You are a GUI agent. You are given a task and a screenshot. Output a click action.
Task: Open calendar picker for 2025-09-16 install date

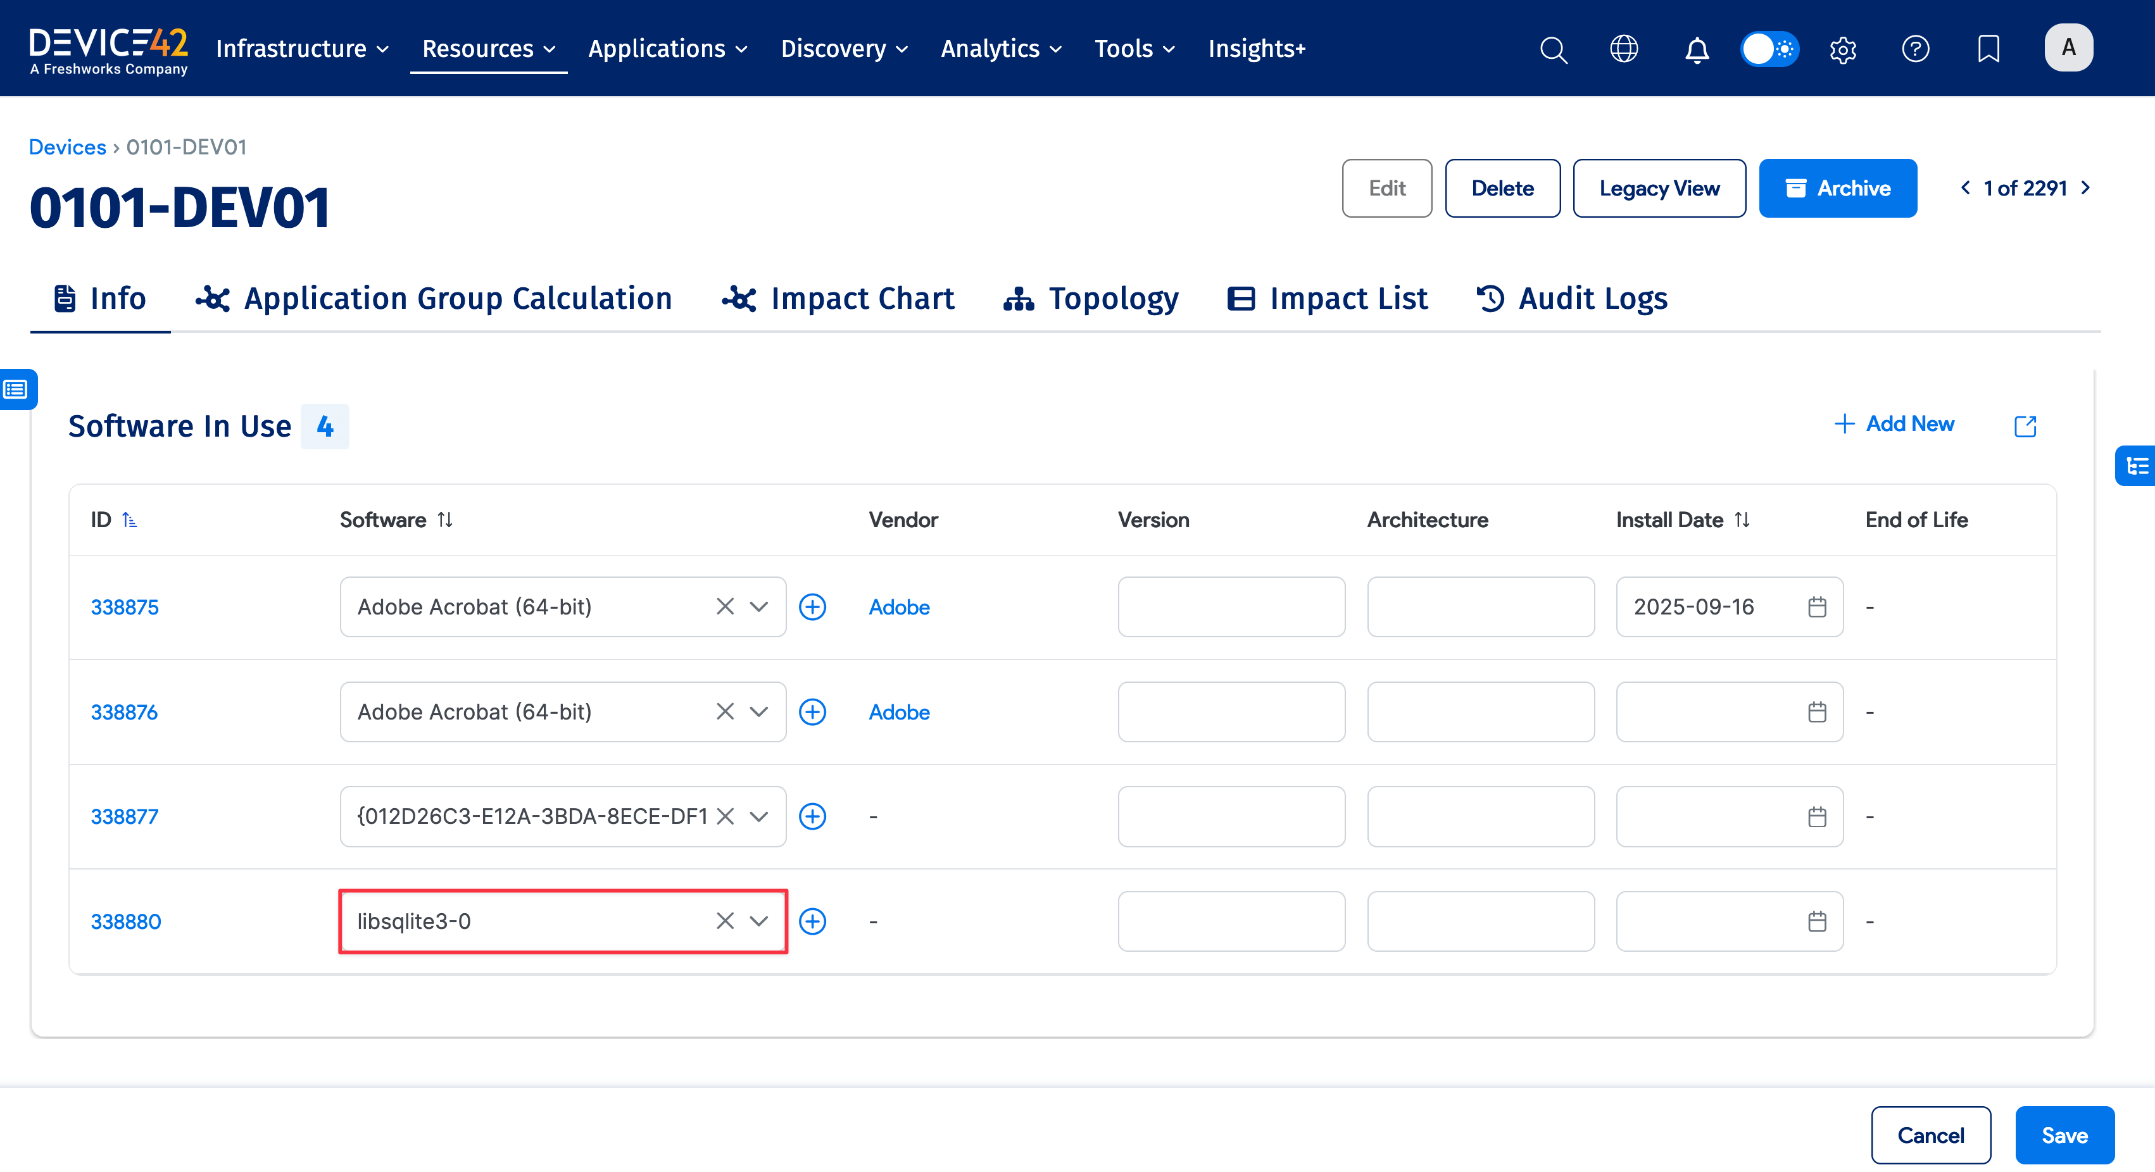[x=1816, y=607]
